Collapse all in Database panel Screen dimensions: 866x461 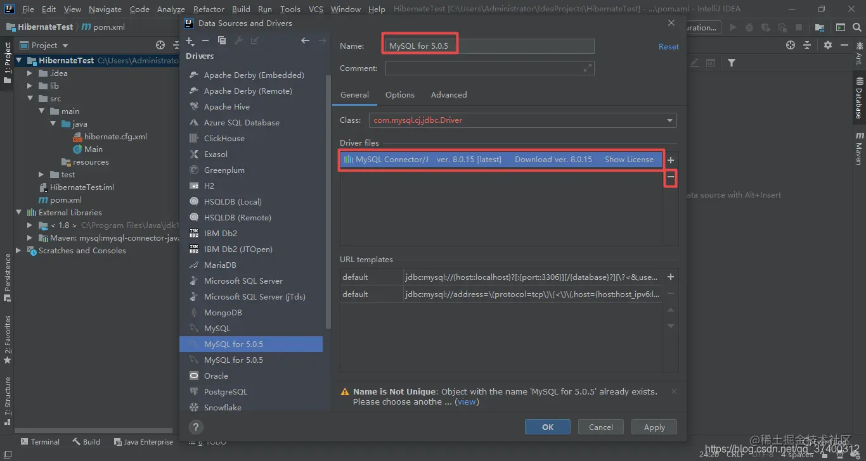(807, 45)
